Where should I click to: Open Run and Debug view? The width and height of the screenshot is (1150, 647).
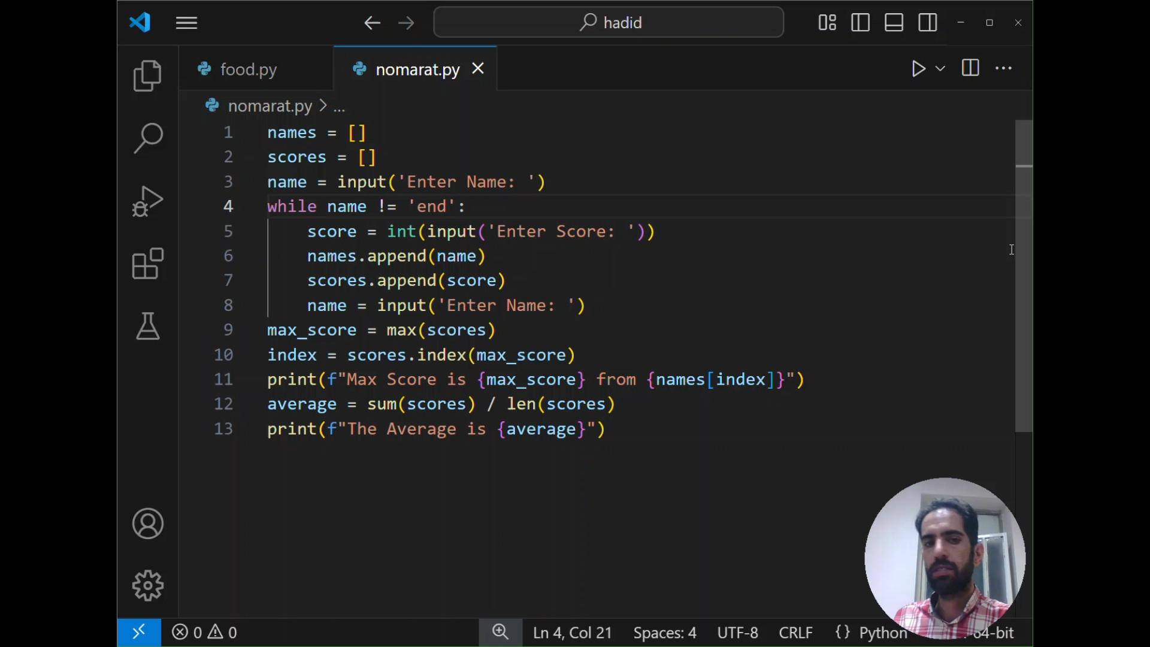(x=147, y=201)
